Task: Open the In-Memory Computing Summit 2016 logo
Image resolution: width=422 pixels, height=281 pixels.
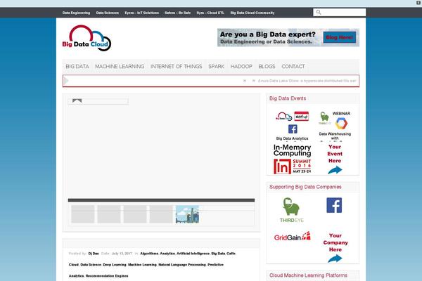Action: [x=293, y=159]
